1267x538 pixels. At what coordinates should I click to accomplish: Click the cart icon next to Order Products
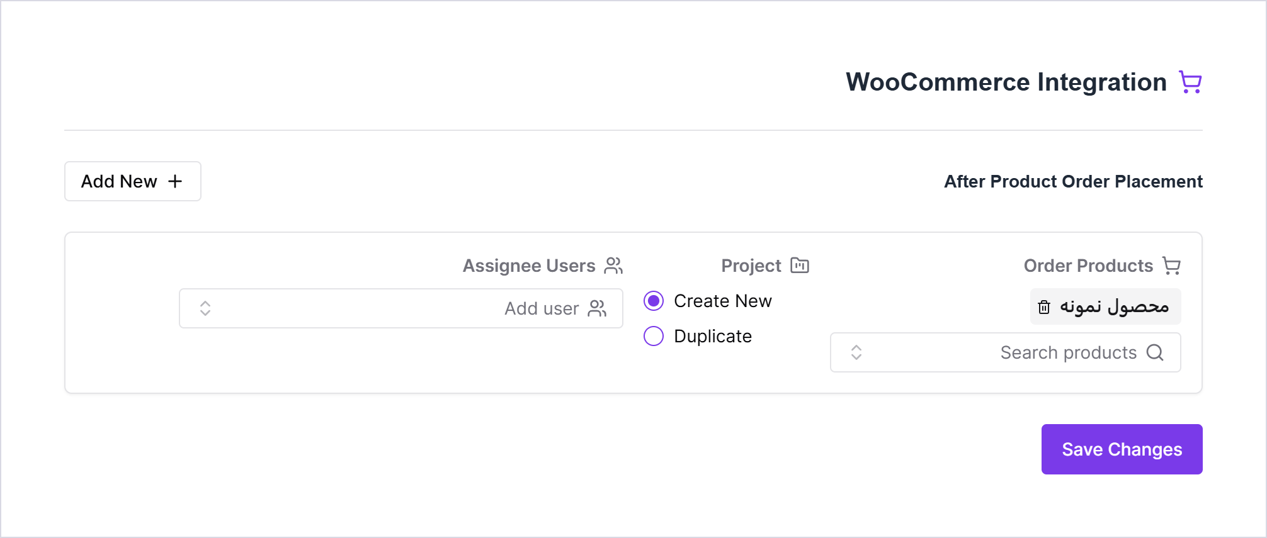(1171, 266)
